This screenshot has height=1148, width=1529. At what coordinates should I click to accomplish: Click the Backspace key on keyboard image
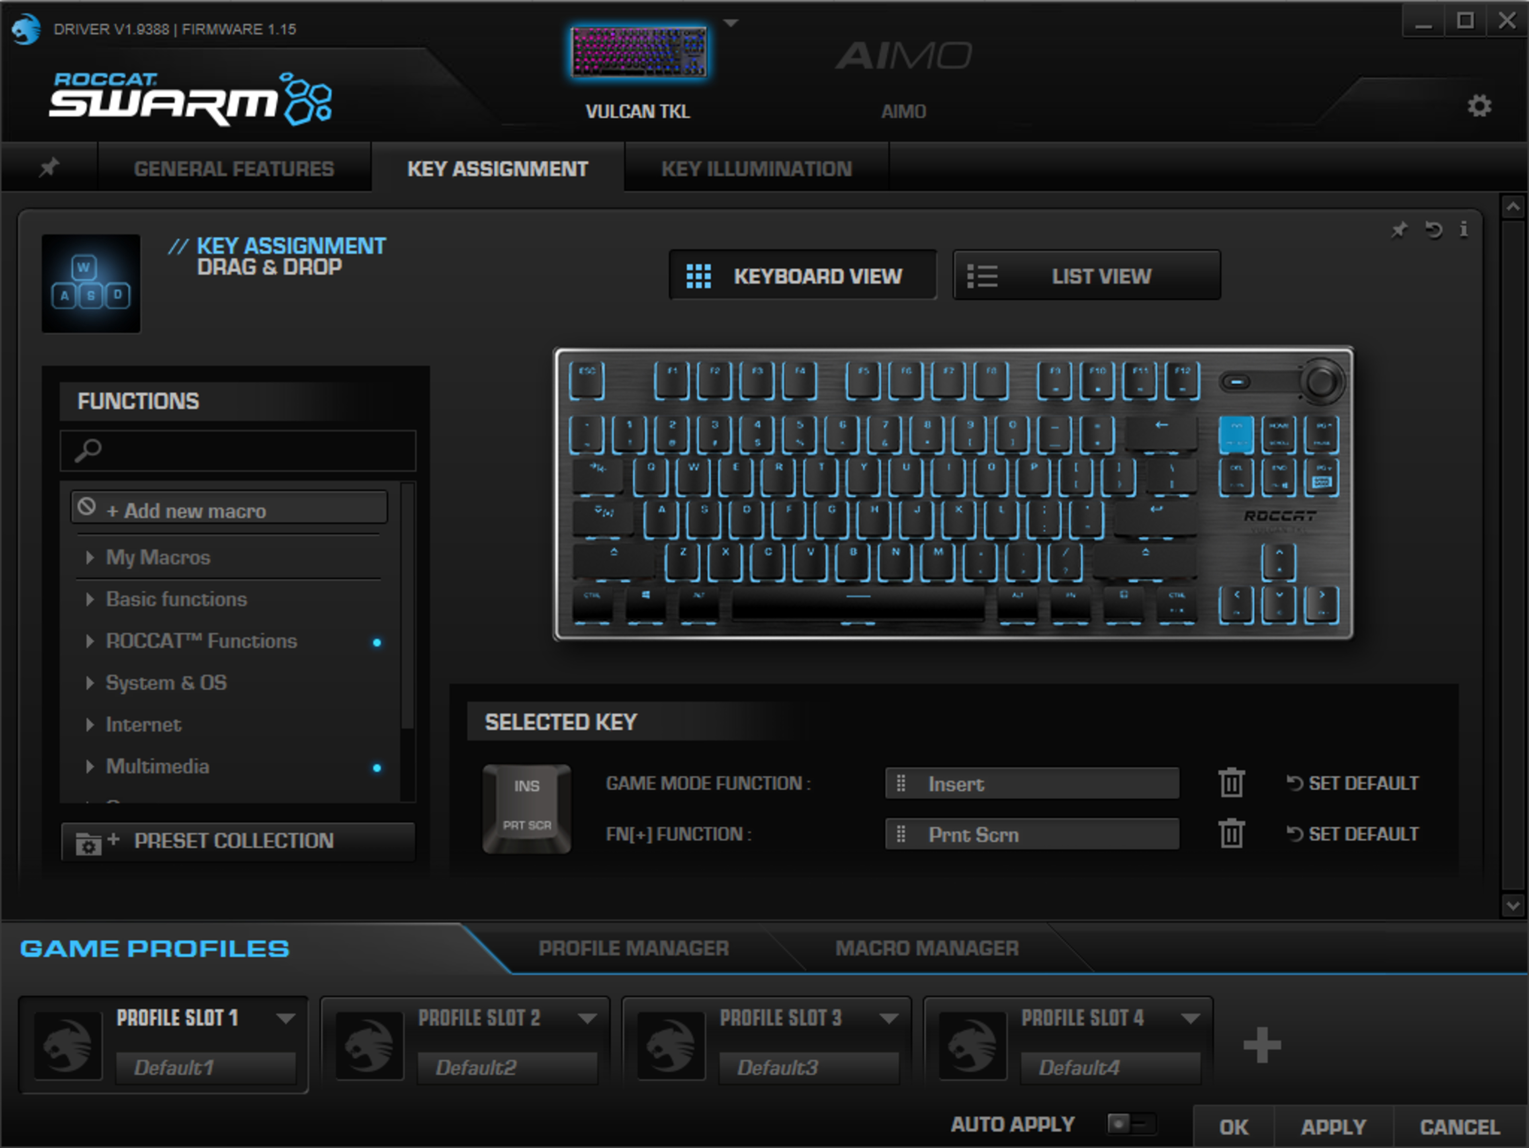coord(1161,435)
